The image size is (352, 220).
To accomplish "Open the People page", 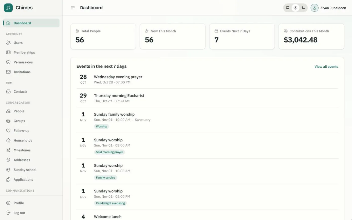I will point(31,111).
